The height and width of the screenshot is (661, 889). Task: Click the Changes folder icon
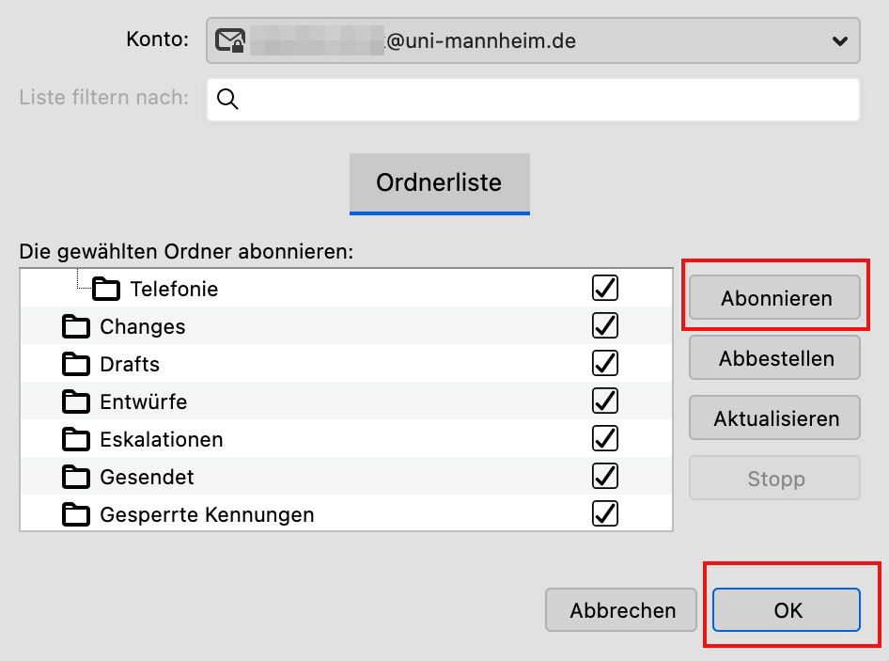76,326
